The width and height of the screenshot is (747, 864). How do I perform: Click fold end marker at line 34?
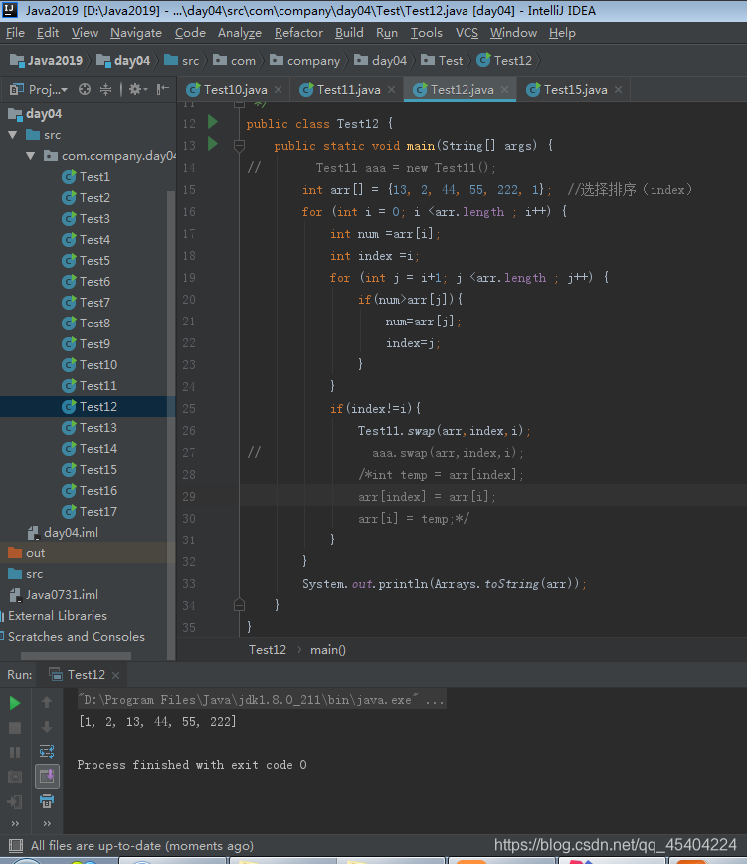pos(239,605)
